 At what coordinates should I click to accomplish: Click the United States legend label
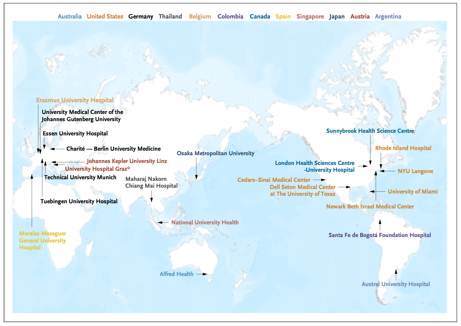pyautogui.click(x=105, y=17)
